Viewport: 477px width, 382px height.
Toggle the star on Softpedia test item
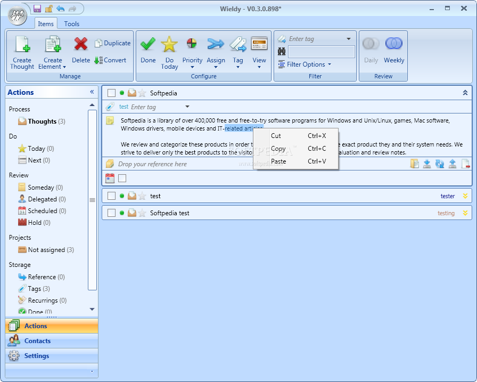coord(142,213)
